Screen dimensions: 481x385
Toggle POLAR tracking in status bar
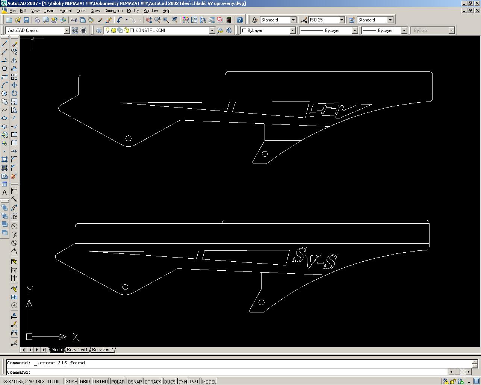[x=118, y=381]
